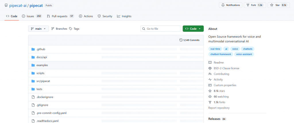Image resolution: width=294 pixels, height=123 pixels.
Task: Open the Issues tab
Action: point(32,16)
